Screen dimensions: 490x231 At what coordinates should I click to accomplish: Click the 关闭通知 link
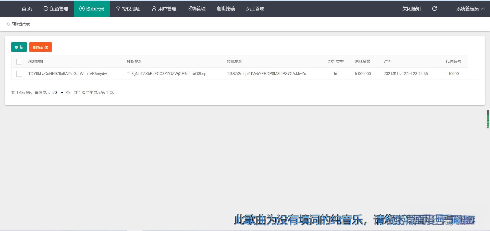tap(411, 9)
